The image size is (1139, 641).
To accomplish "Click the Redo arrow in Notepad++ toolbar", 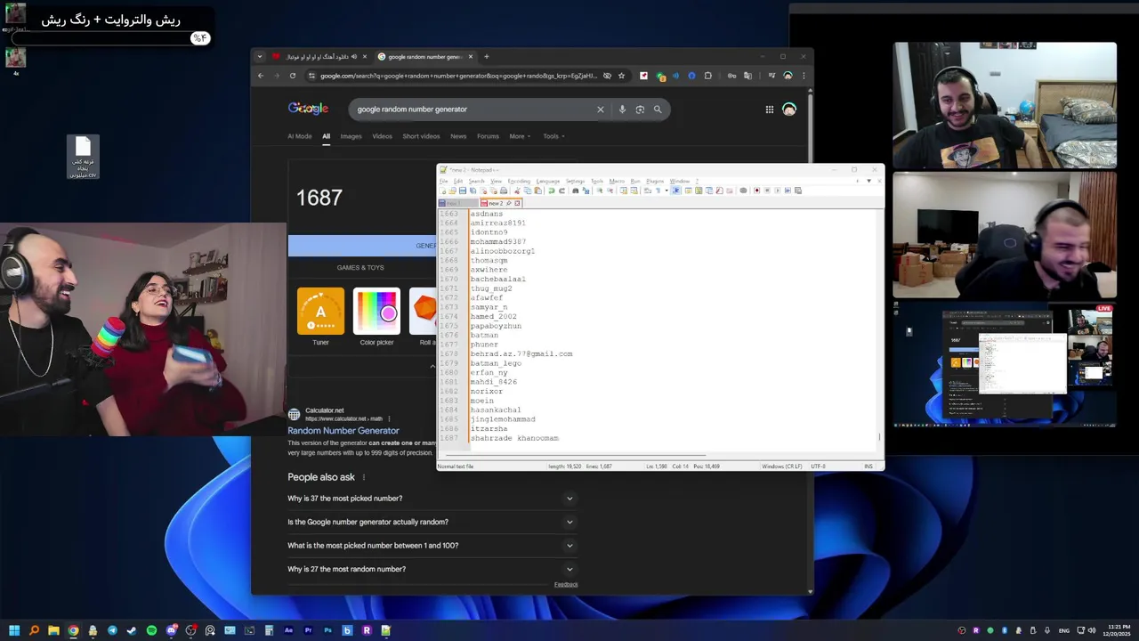I will point(561,191).
